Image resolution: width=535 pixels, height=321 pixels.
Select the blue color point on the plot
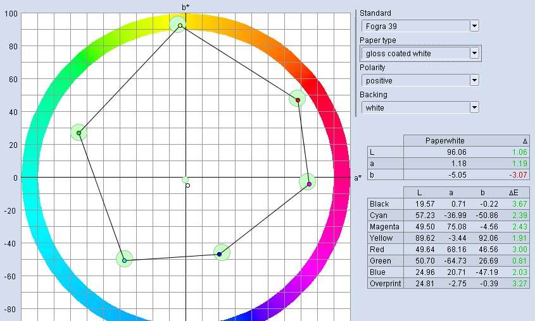point(220,254)
